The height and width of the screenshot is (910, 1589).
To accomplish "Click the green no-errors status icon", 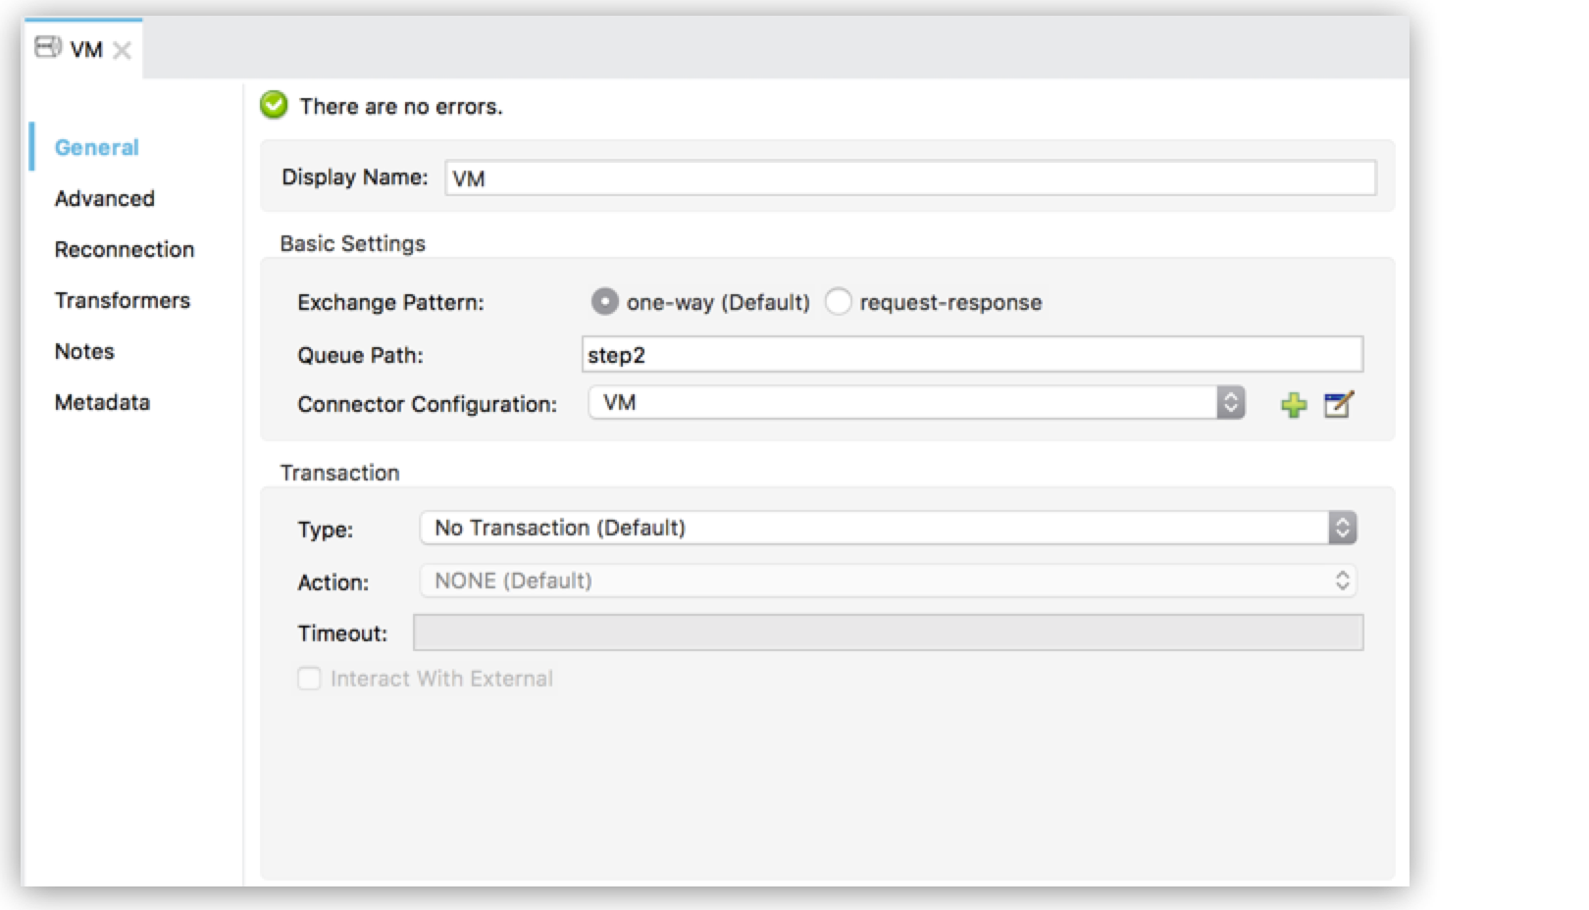I will click(274, 105).
